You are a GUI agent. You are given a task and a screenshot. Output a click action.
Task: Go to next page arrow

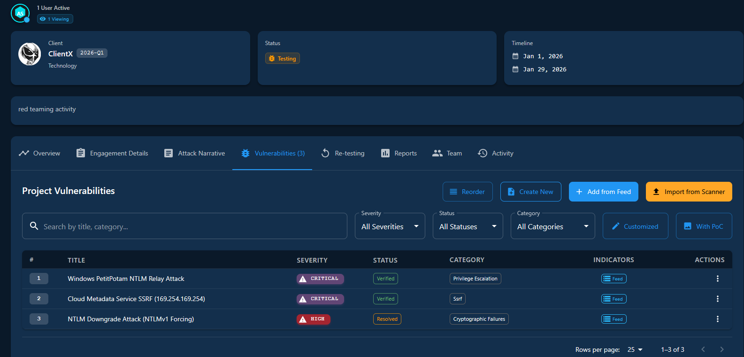[722, 349]
